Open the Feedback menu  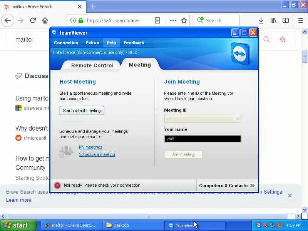click(134, 43)
